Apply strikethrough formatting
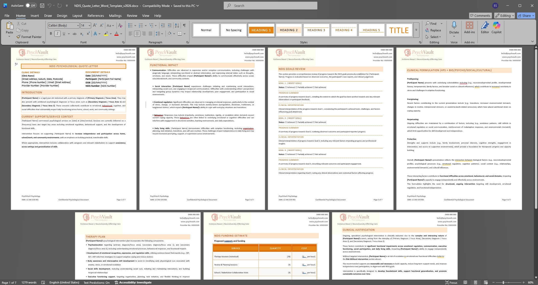This screenshot has height=285, width=538. point(74,34)
